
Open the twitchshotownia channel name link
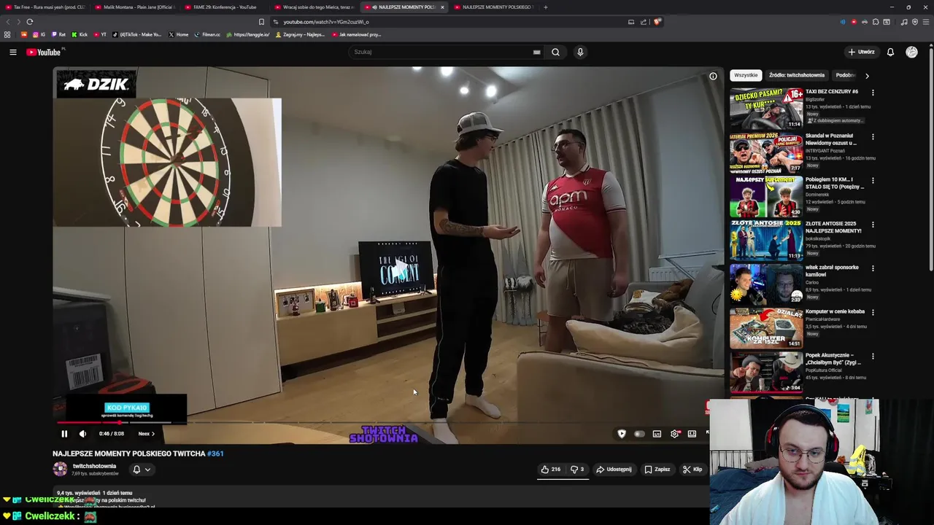[94, 466]
